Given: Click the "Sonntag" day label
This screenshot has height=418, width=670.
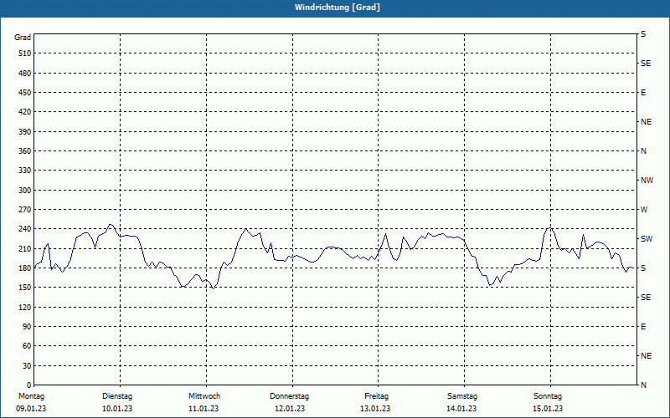Looking at the screenshot, I should (548, 396).
